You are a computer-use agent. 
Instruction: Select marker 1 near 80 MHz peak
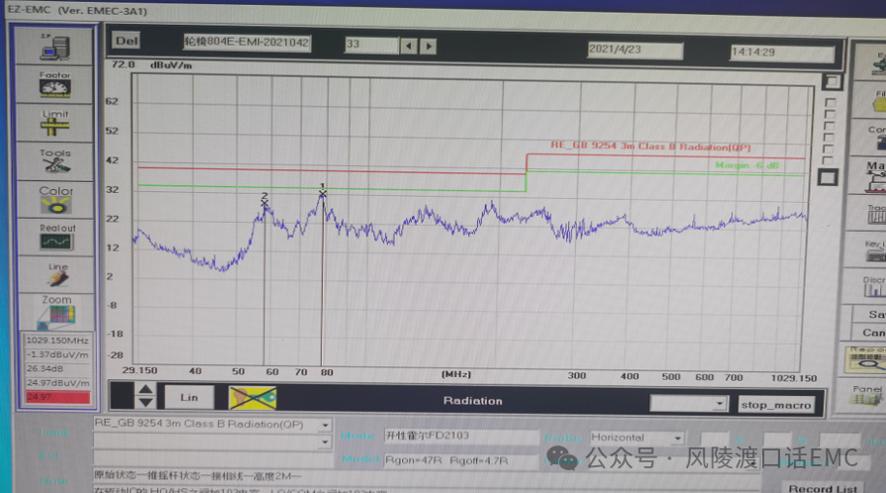(x=322, y=192)
